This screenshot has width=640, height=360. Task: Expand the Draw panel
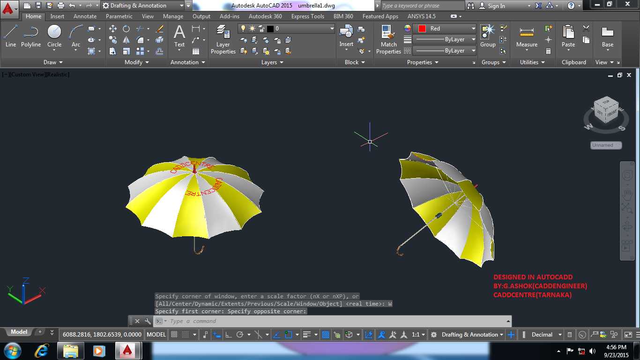(x=53, y=62)
